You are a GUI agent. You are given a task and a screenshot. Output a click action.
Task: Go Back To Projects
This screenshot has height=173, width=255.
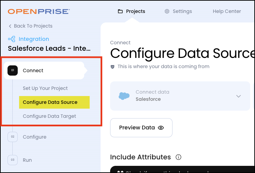click(x=30, y=26)
